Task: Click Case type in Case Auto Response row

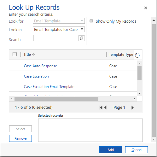Action: (x=113, y=66)
